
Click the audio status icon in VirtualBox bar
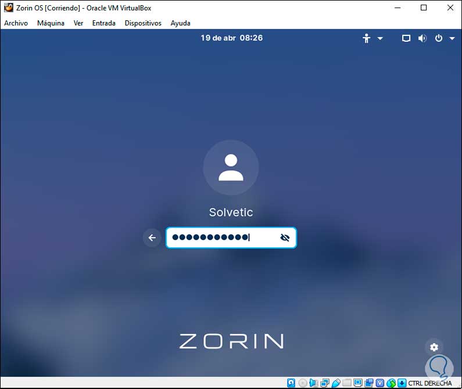coord(313,383)
